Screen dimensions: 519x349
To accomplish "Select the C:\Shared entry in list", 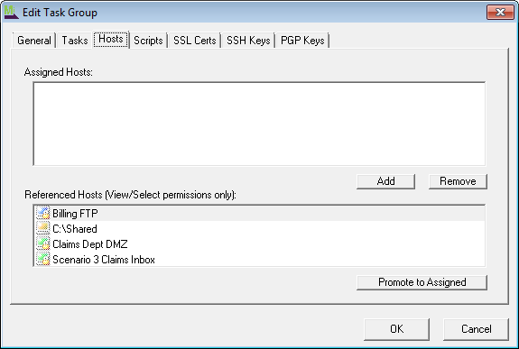I will pyautogui.click(x=260, y=228).
